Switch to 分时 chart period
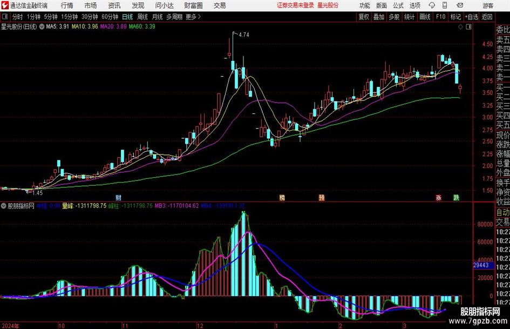This screenshot has height=329, width=510. coord(17,17)
